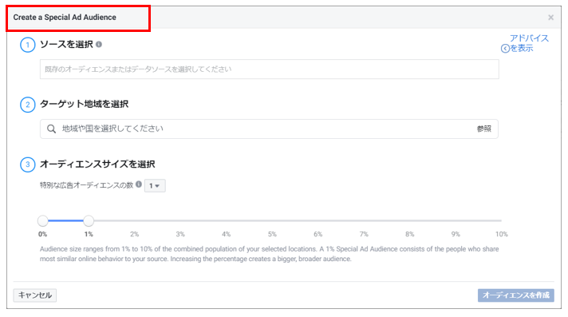Click the 7% label under the slider
Image resolution: width=568 pixels, height=317 pixels.
364,234
